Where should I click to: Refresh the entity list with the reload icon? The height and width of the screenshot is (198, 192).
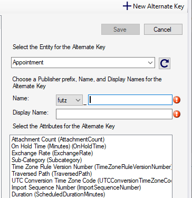(165, 63)
